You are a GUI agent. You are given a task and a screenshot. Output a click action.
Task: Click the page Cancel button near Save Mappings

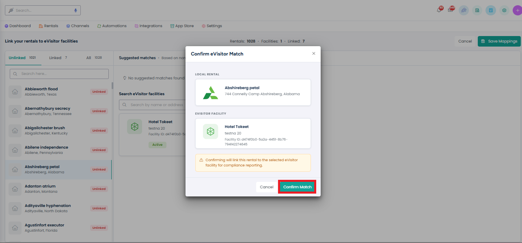pos(465,41)
